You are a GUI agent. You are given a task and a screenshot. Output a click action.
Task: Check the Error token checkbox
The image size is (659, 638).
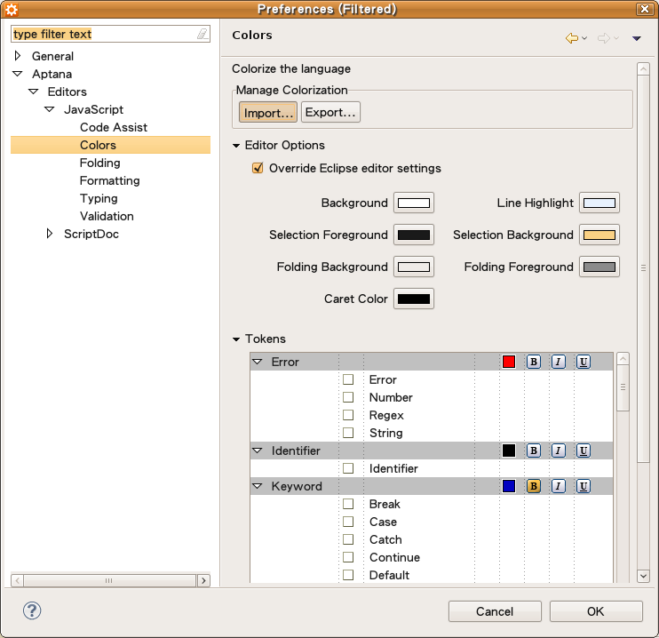[348, 379]
